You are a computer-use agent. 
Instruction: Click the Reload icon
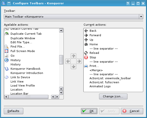coord(86,53)
